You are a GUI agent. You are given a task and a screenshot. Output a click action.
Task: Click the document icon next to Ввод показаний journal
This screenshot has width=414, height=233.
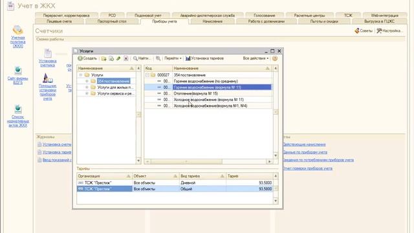point(39,160)
